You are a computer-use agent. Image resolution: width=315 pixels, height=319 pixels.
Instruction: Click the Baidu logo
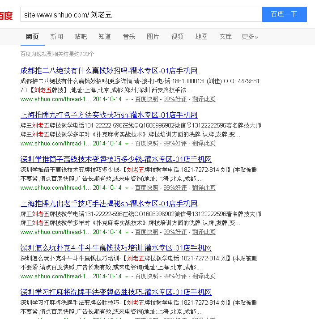click(6, 16)
